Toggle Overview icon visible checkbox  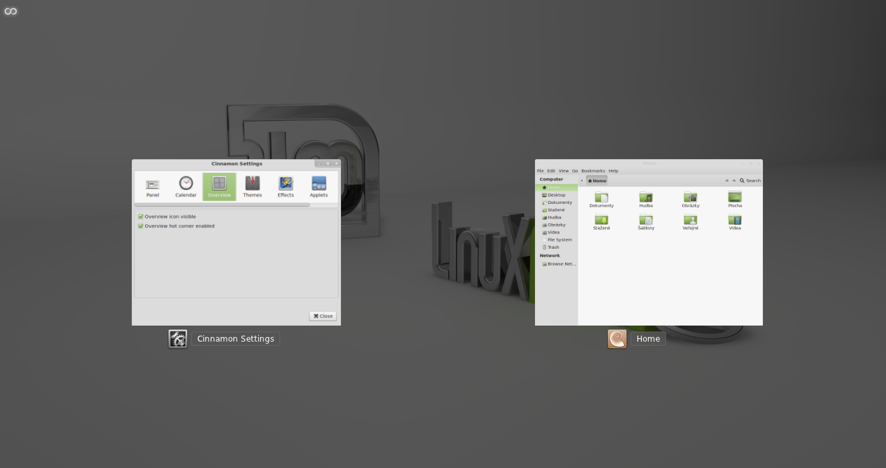[x=141, y=217]
